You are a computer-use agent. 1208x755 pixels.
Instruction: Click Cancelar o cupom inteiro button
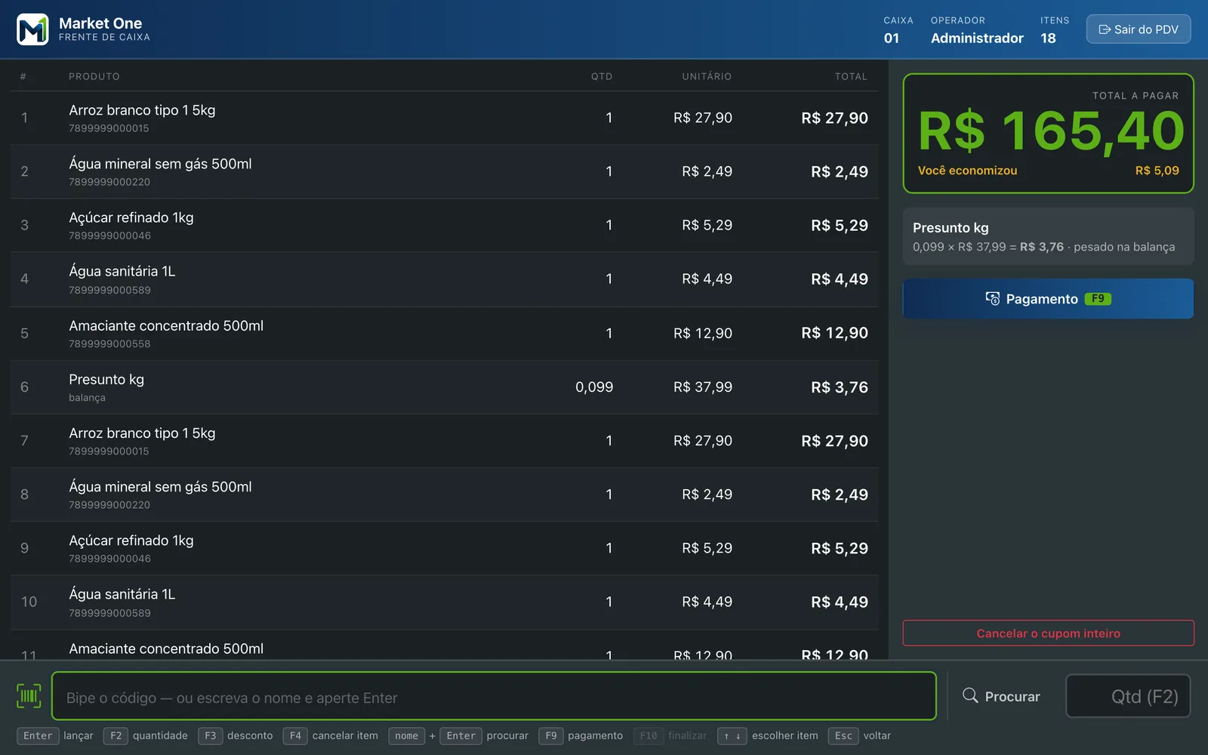[1048, 633]
